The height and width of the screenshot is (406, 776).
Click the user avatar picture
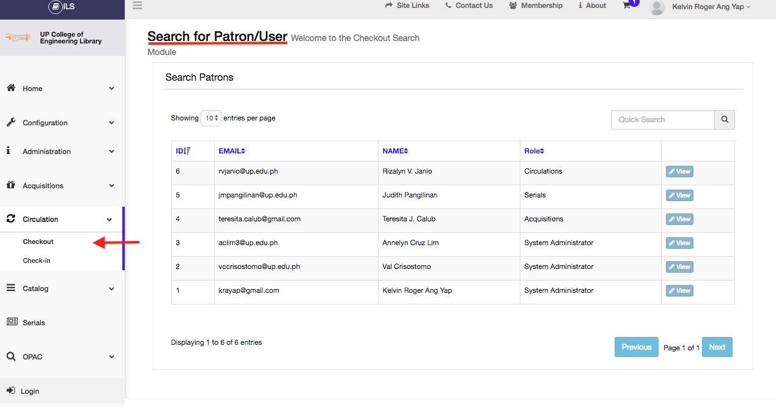coord(657,7)
